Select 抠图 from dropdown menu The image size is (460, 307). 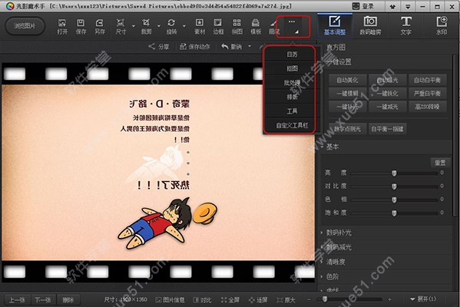tap(292, 68)
